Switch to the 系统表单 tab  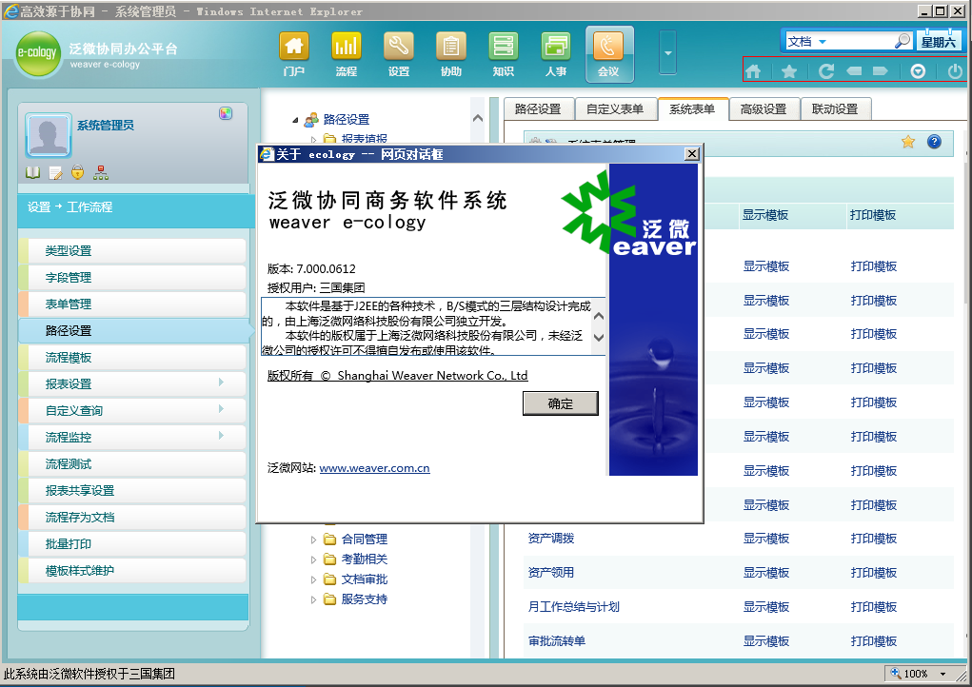tap(692, 109)
